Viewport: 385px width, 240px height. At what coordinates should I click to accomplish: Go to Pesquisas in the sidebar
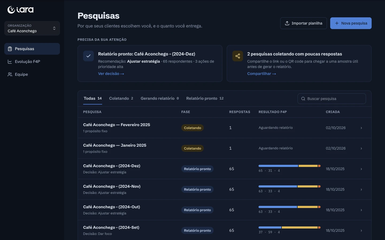click(x=32, y=49)
